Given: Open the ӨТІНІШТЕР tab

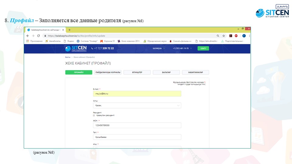Looking at the screenshot, I should [x=137, y=72].
